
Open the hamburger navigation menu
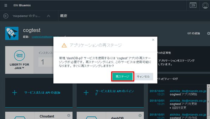(6, 5)
